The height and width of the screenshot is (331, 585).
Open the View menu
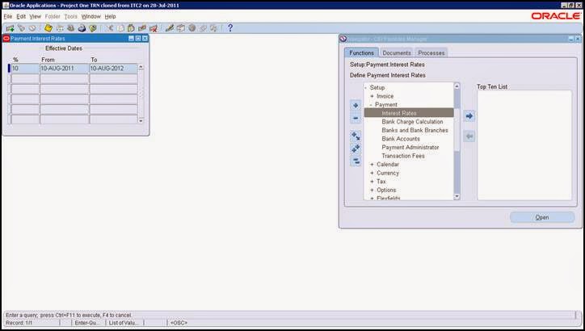coord(35,16)
